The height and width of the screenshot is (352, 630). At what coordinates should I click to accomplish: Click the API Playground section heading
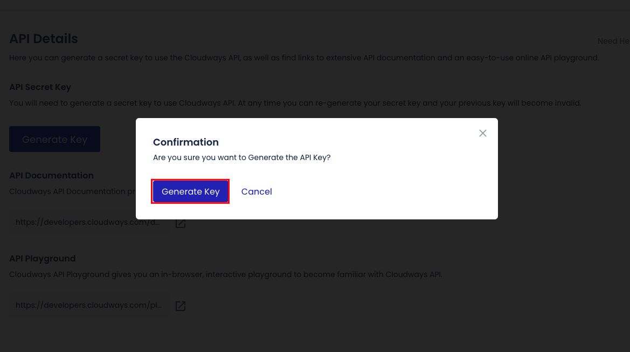tap(42, 258)
